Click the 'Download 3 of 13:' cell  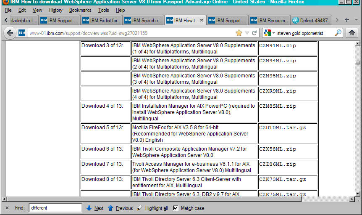pos(105,48)
